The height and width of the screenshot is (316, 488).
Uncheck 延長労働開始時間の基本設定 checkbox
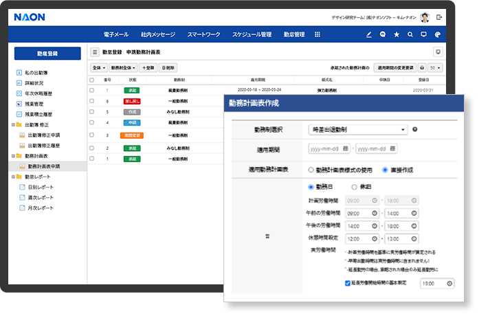click(x=348, y=282)
